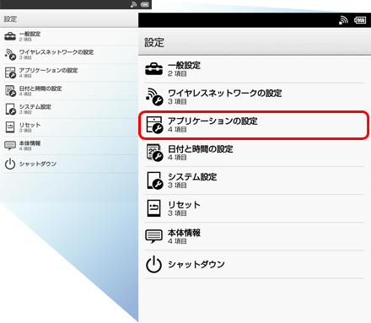Viewport: 371px width, 323px height.
Task: Open 一般設定 in the small background screen
Action: [x=71, y=36]
